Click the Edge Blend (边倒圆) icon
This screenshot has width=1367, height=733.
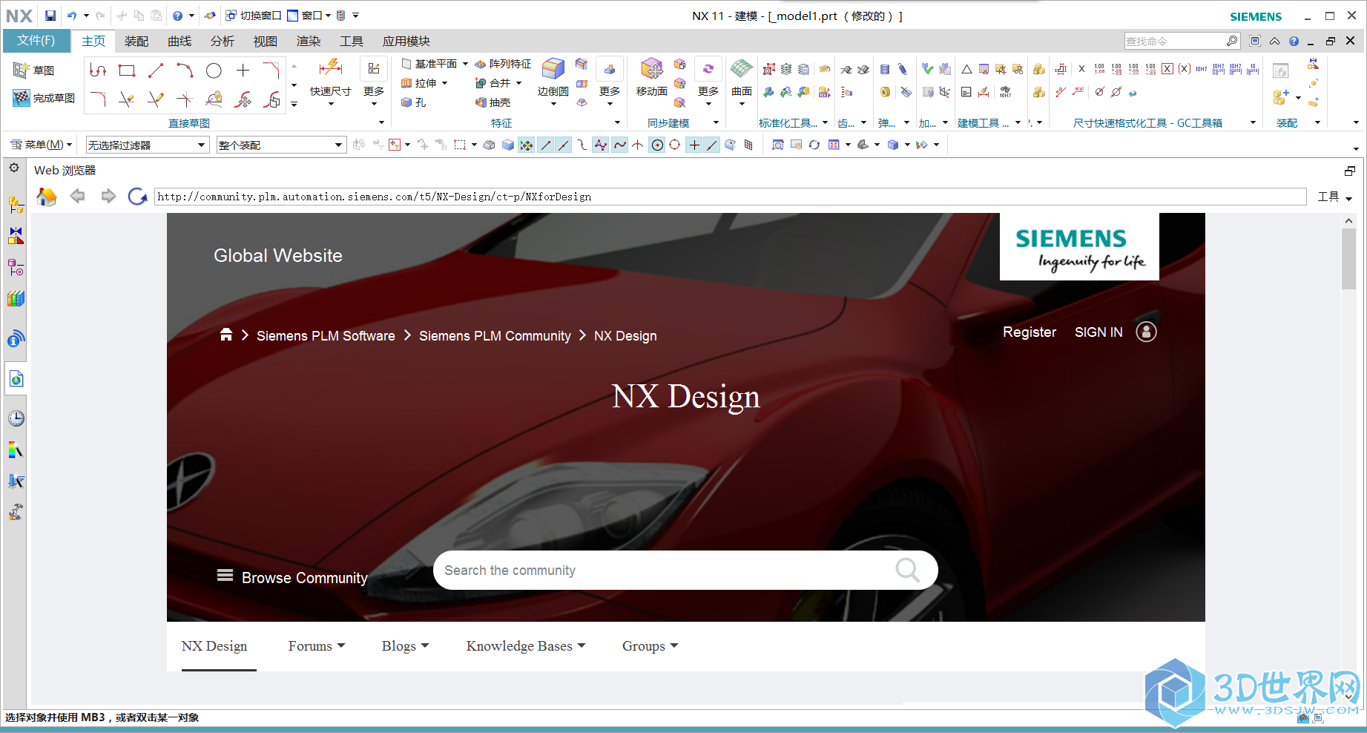(553, 69)
